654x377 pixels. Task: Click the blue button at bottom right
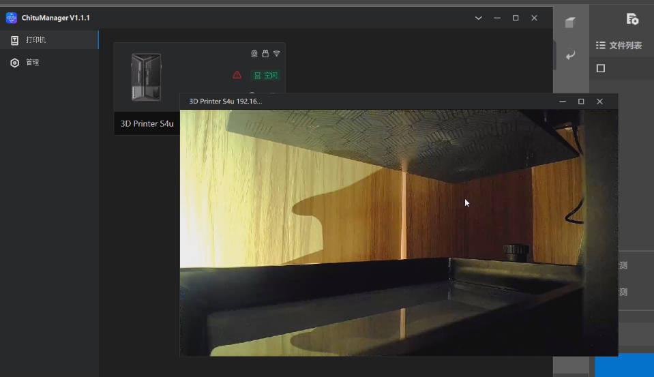[x=624, y=365]
